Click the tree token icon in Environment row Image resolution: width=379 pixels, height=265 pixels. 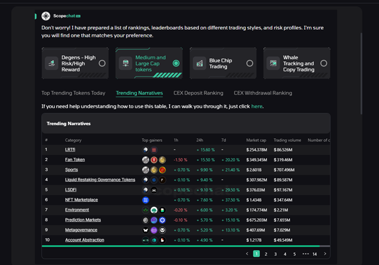[x=154, y=210]
